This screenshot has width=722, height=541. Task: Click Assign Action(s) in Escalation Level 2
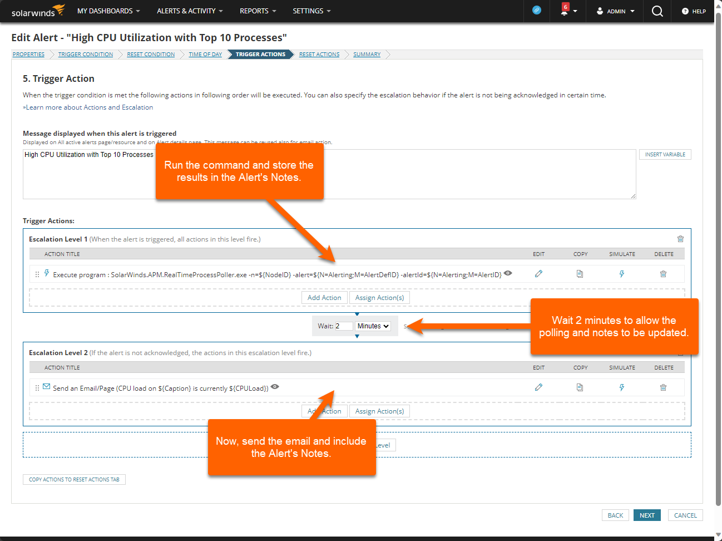pyautogui.click(x=380, y=411)
